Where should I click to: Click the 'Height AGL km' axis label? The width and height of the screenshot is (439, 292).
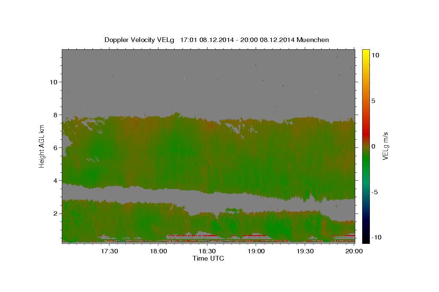(x=42, y=146)
